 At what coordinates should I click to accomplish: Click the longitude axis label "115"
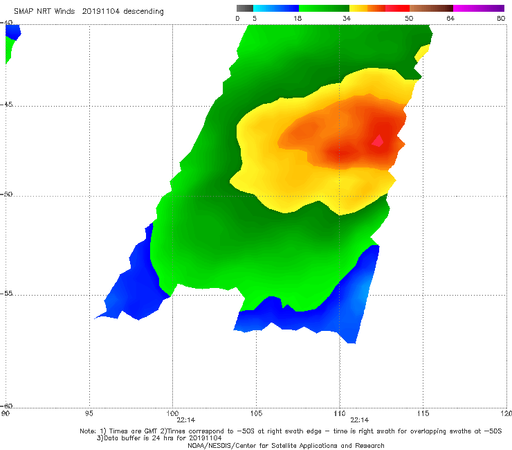(423, 413)
